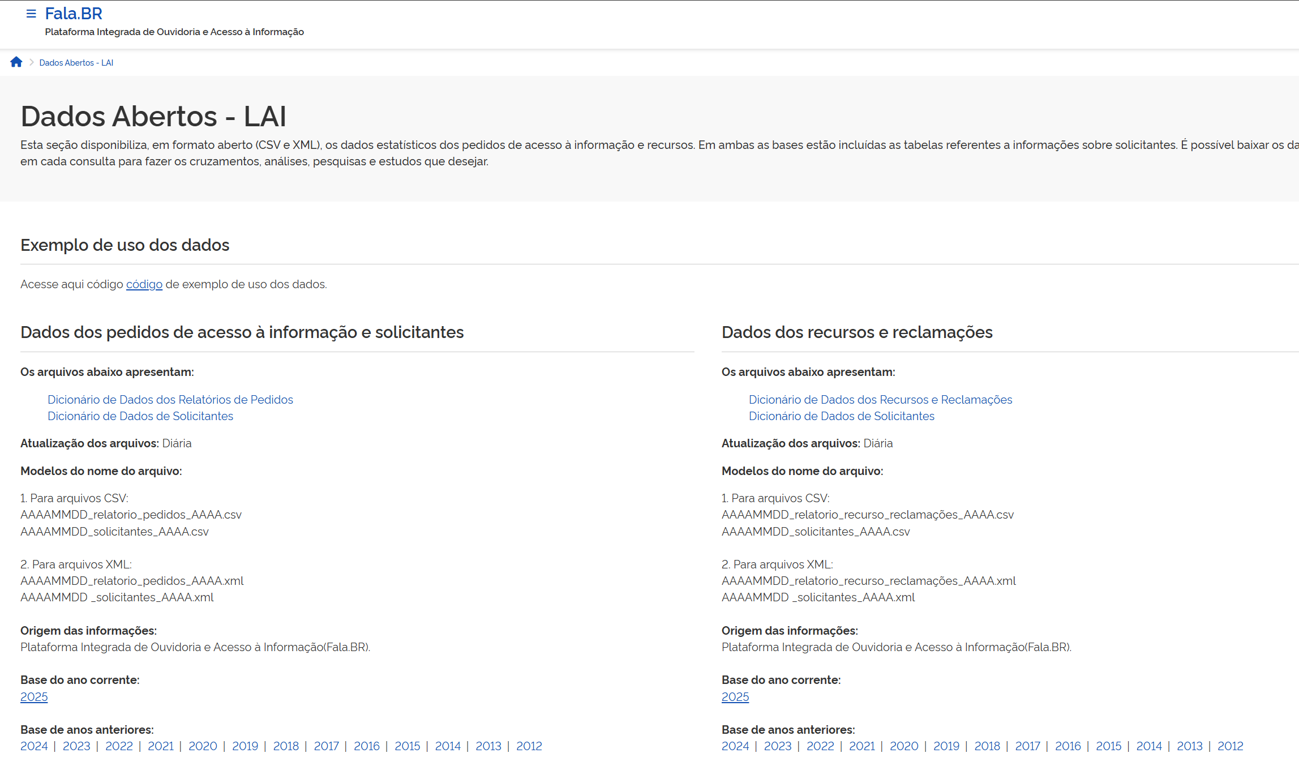Select the 2016 pedidos base link
The width and height of the screenshot is (1299, 770).
pyautogui.click(x=366, y=746)
